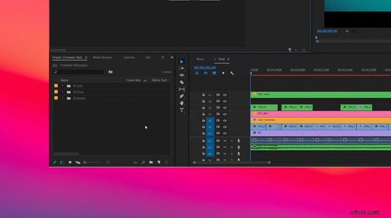Screen dimensions: 391x218
Task: Click timeline timecode 00;00;00;00
Action: point(205,68)
